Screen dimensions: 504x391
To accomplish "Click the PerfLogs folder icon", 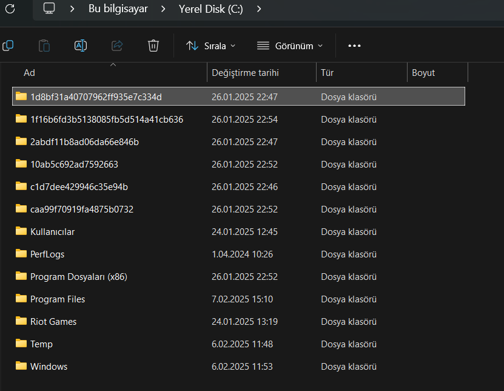I will tap(21, 254).
